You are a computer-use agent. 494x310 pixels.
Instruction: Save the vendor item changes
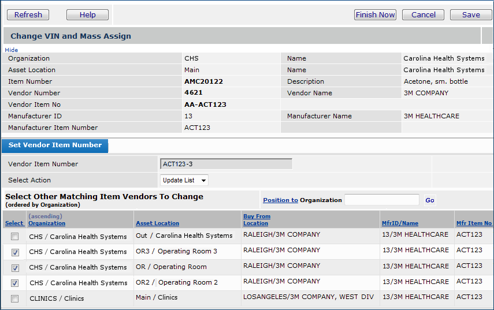pyautogui.click(x=470, y=15)
